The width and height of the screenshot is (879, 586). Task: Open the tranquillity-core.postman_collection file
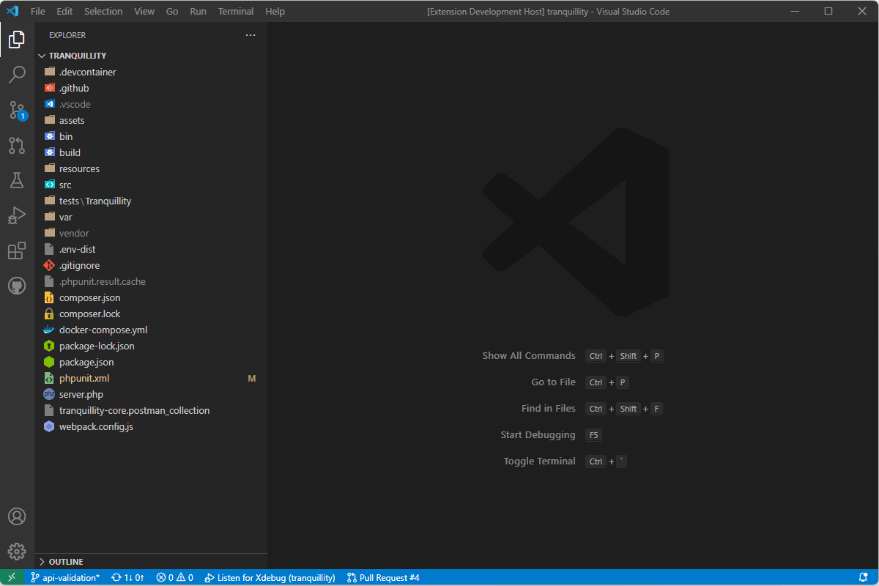[x=151, y=410]
